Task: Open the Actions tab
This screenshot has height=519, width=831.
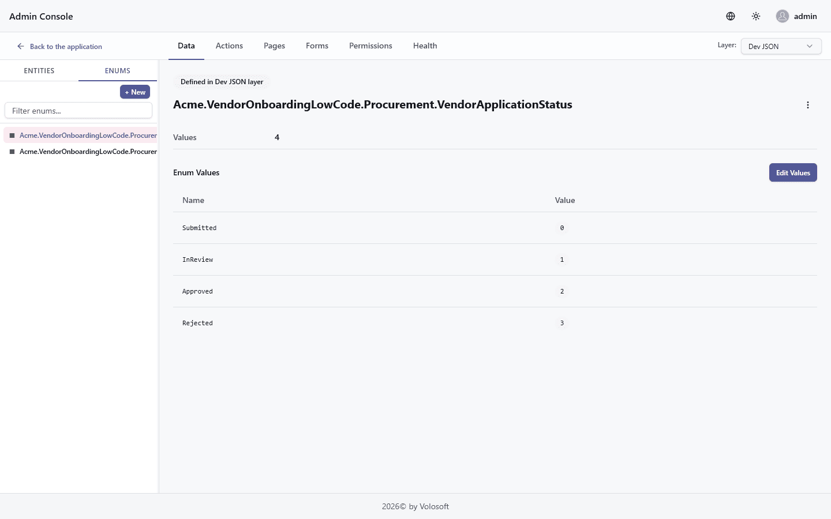Action: coord(229,46)
